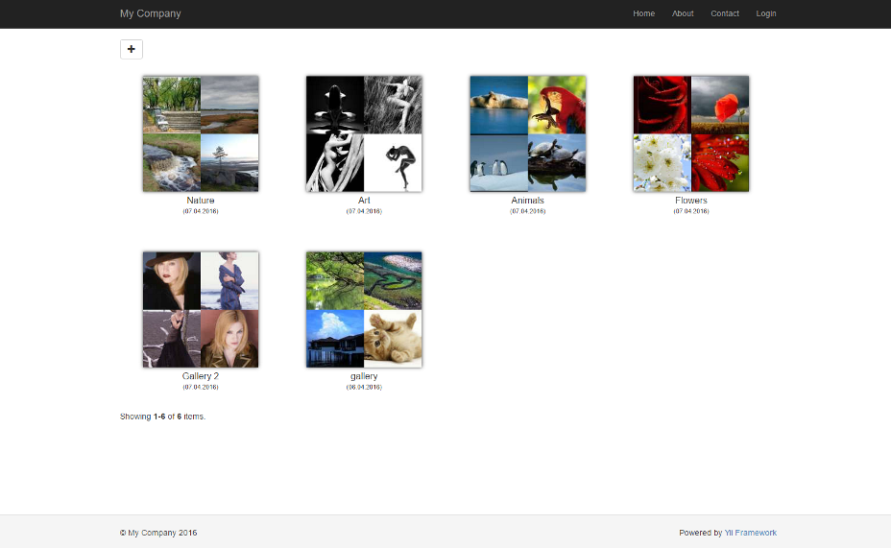
Task: Go to Home in navigation bar
Action: [x=643, y=13]
